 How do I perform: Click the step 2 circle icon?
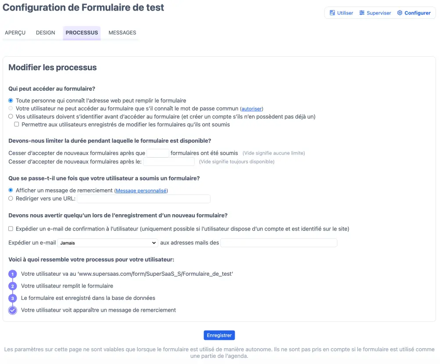tap(13, 286)
